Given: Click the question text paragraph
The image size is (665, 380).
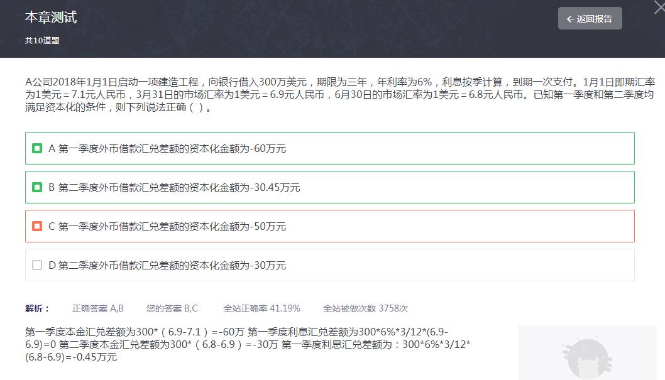Looking at the screenshot, I should click(340, 94).
